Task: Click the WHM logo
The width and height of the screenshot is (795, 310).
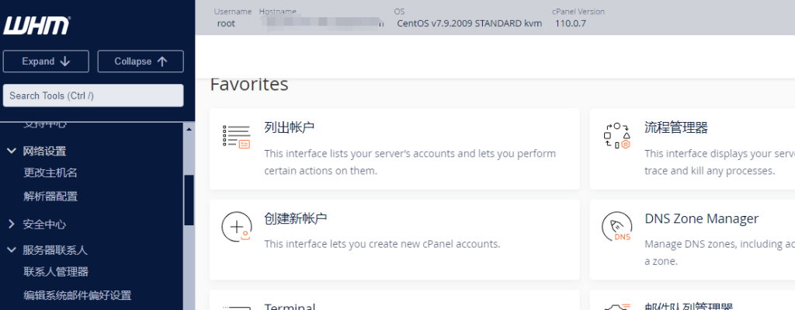Action: tap(37, 25)
